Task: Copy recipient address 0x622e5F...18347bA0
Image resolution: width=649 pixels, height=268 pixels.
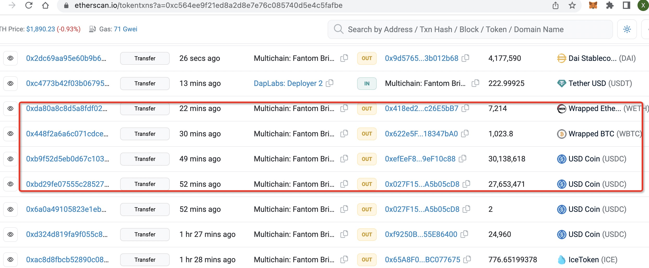Action: 465,133
